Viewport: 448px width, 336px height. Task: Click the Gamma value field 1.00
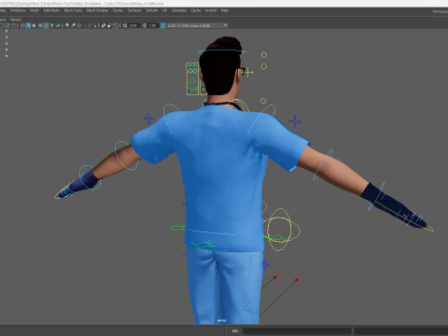pyautogui.click(x=152, y=25)
